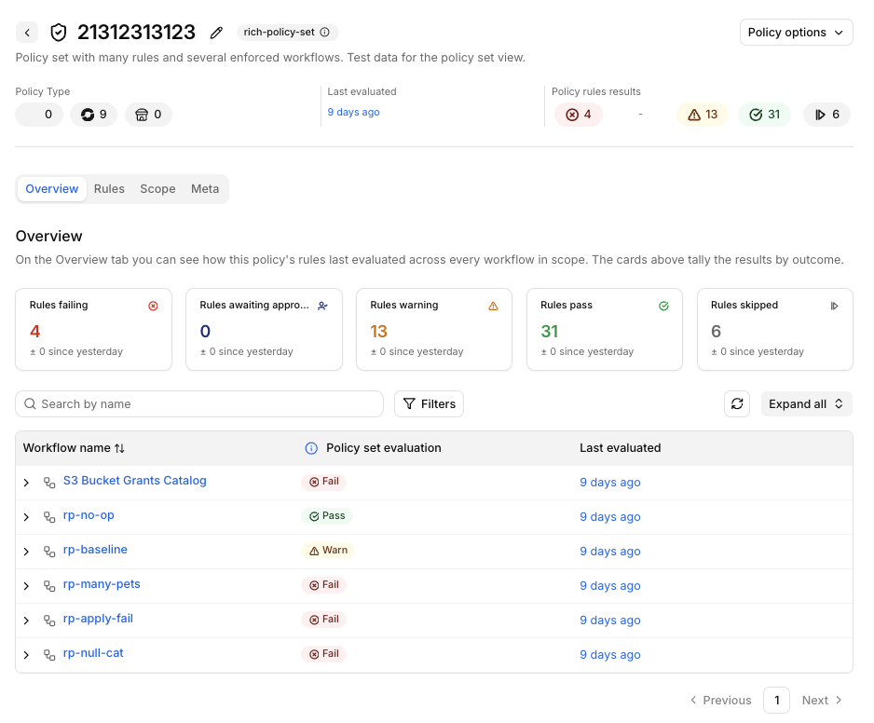Click '9 days ago' in the rp-many-pets row
Viewport: 874px width, 723px height.
coord(609,586)
